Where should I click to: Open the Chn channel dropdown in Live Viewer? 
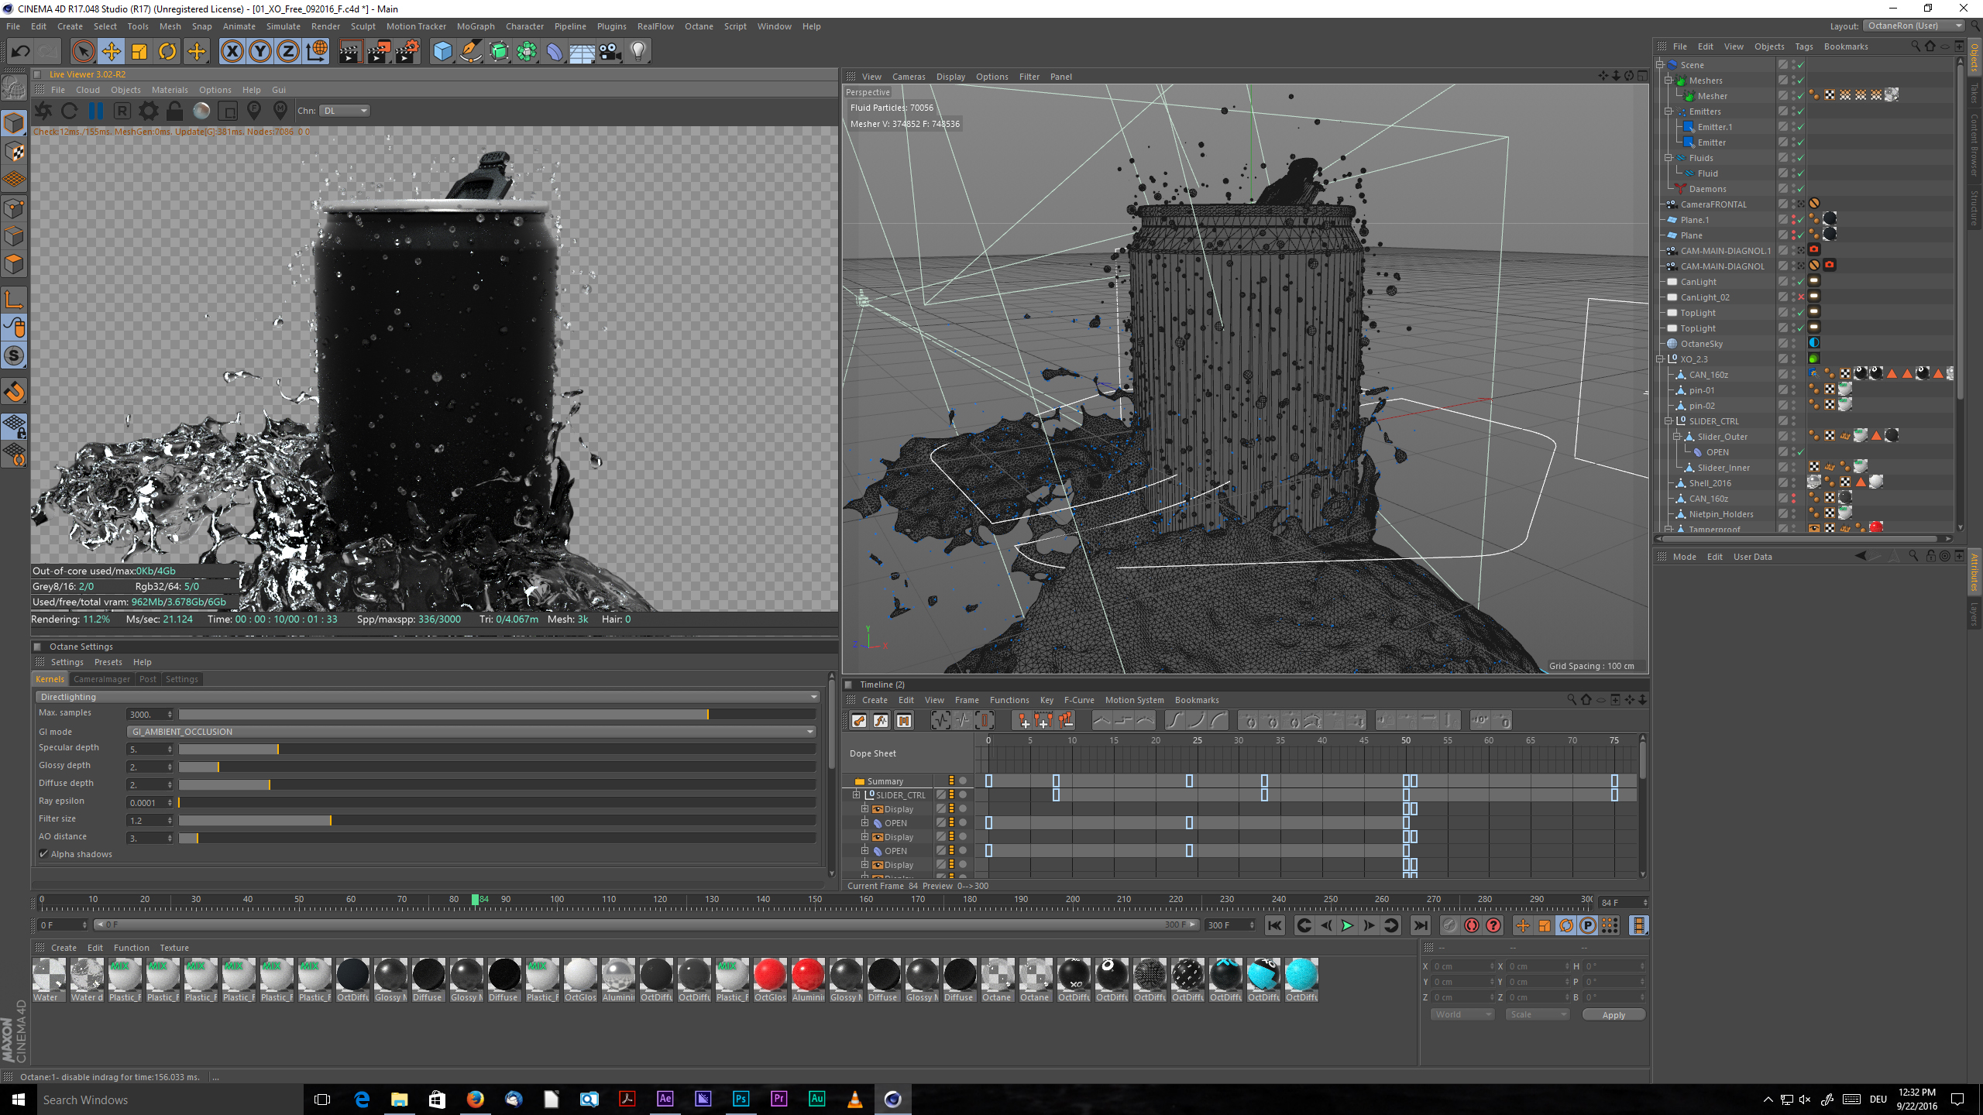pos(345,111)
